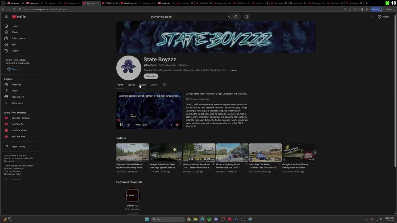
Task: Show next videos with right arrow
Action: coord(315,152)
